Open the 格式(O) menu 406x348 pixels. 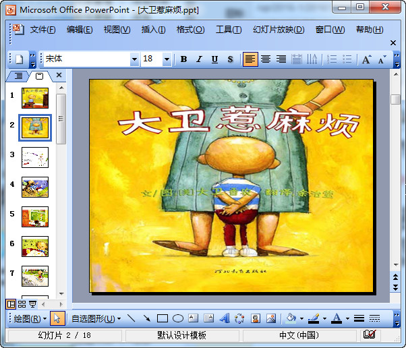click(191, 30)
